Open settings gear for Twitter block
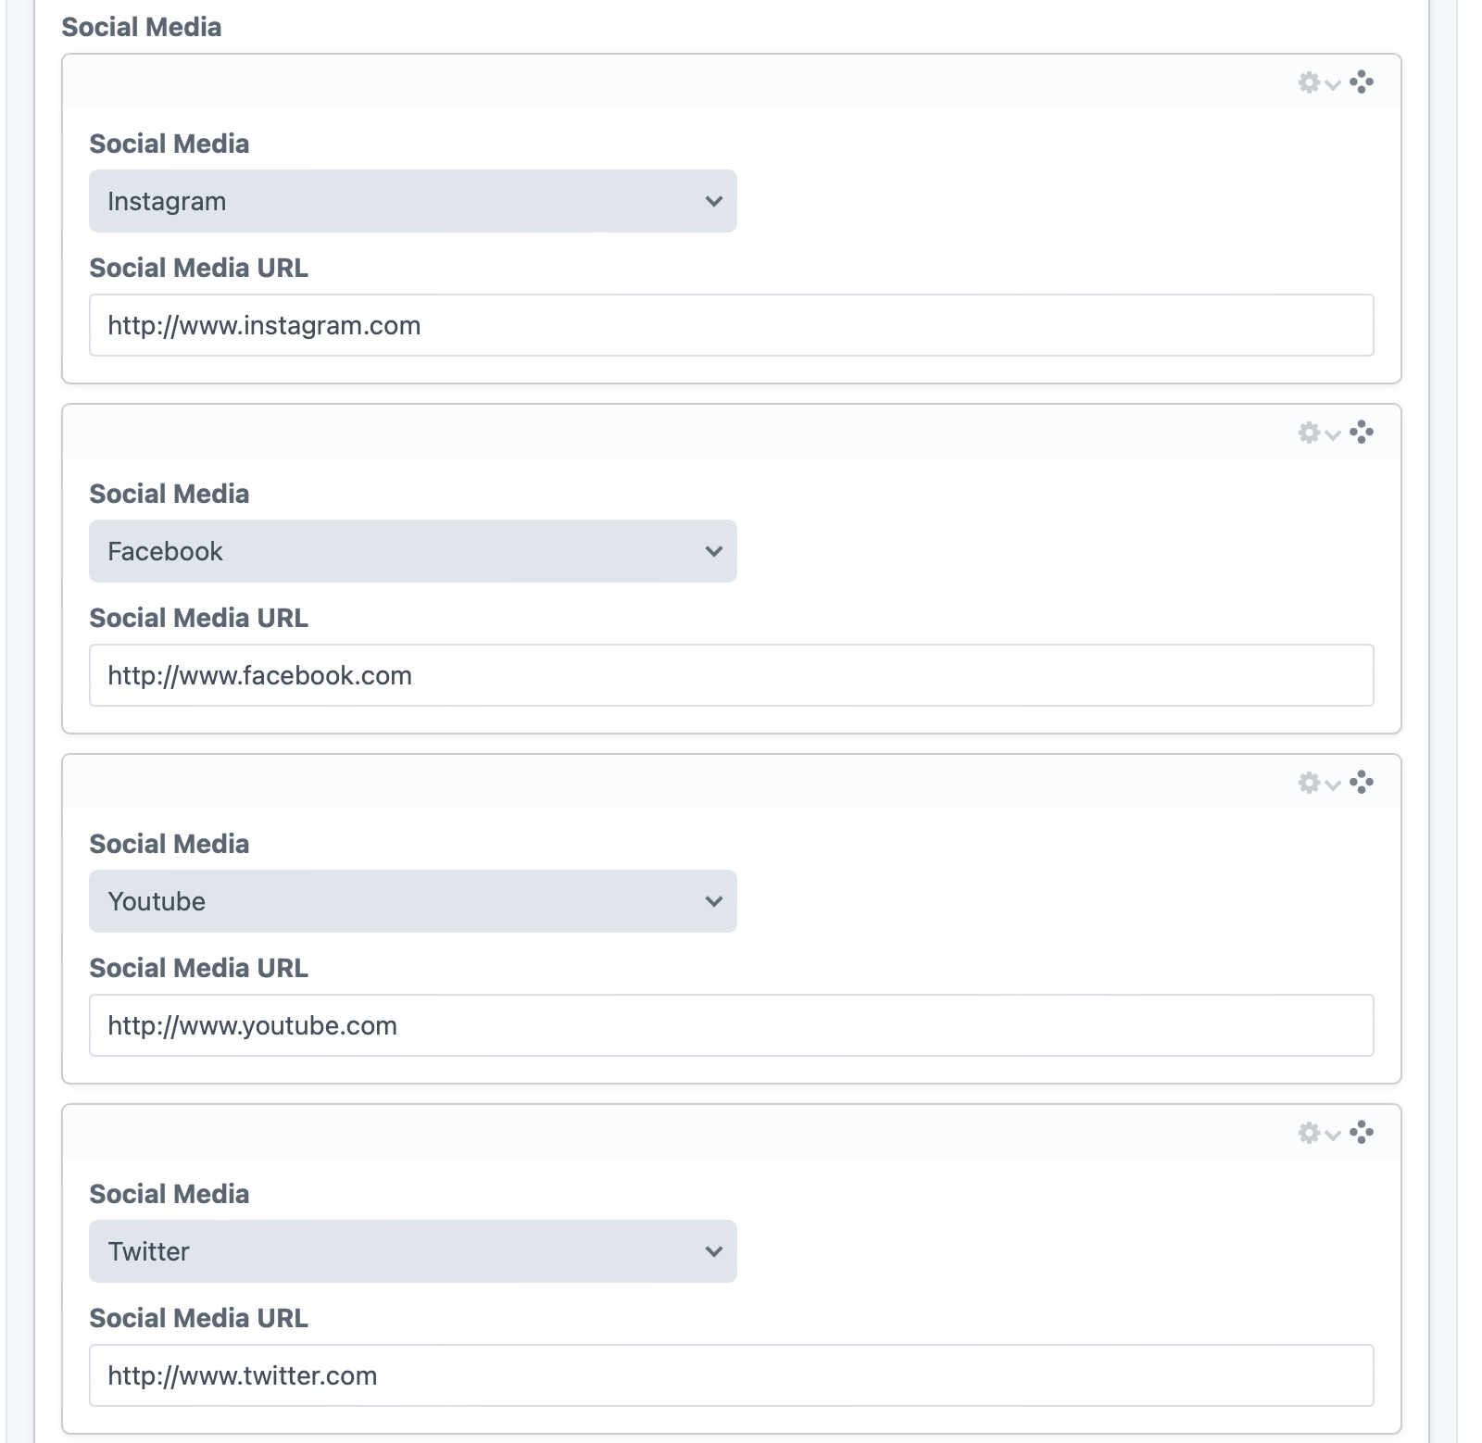Screen dimensions: 1482x1443 [x=1317, y=1134]
